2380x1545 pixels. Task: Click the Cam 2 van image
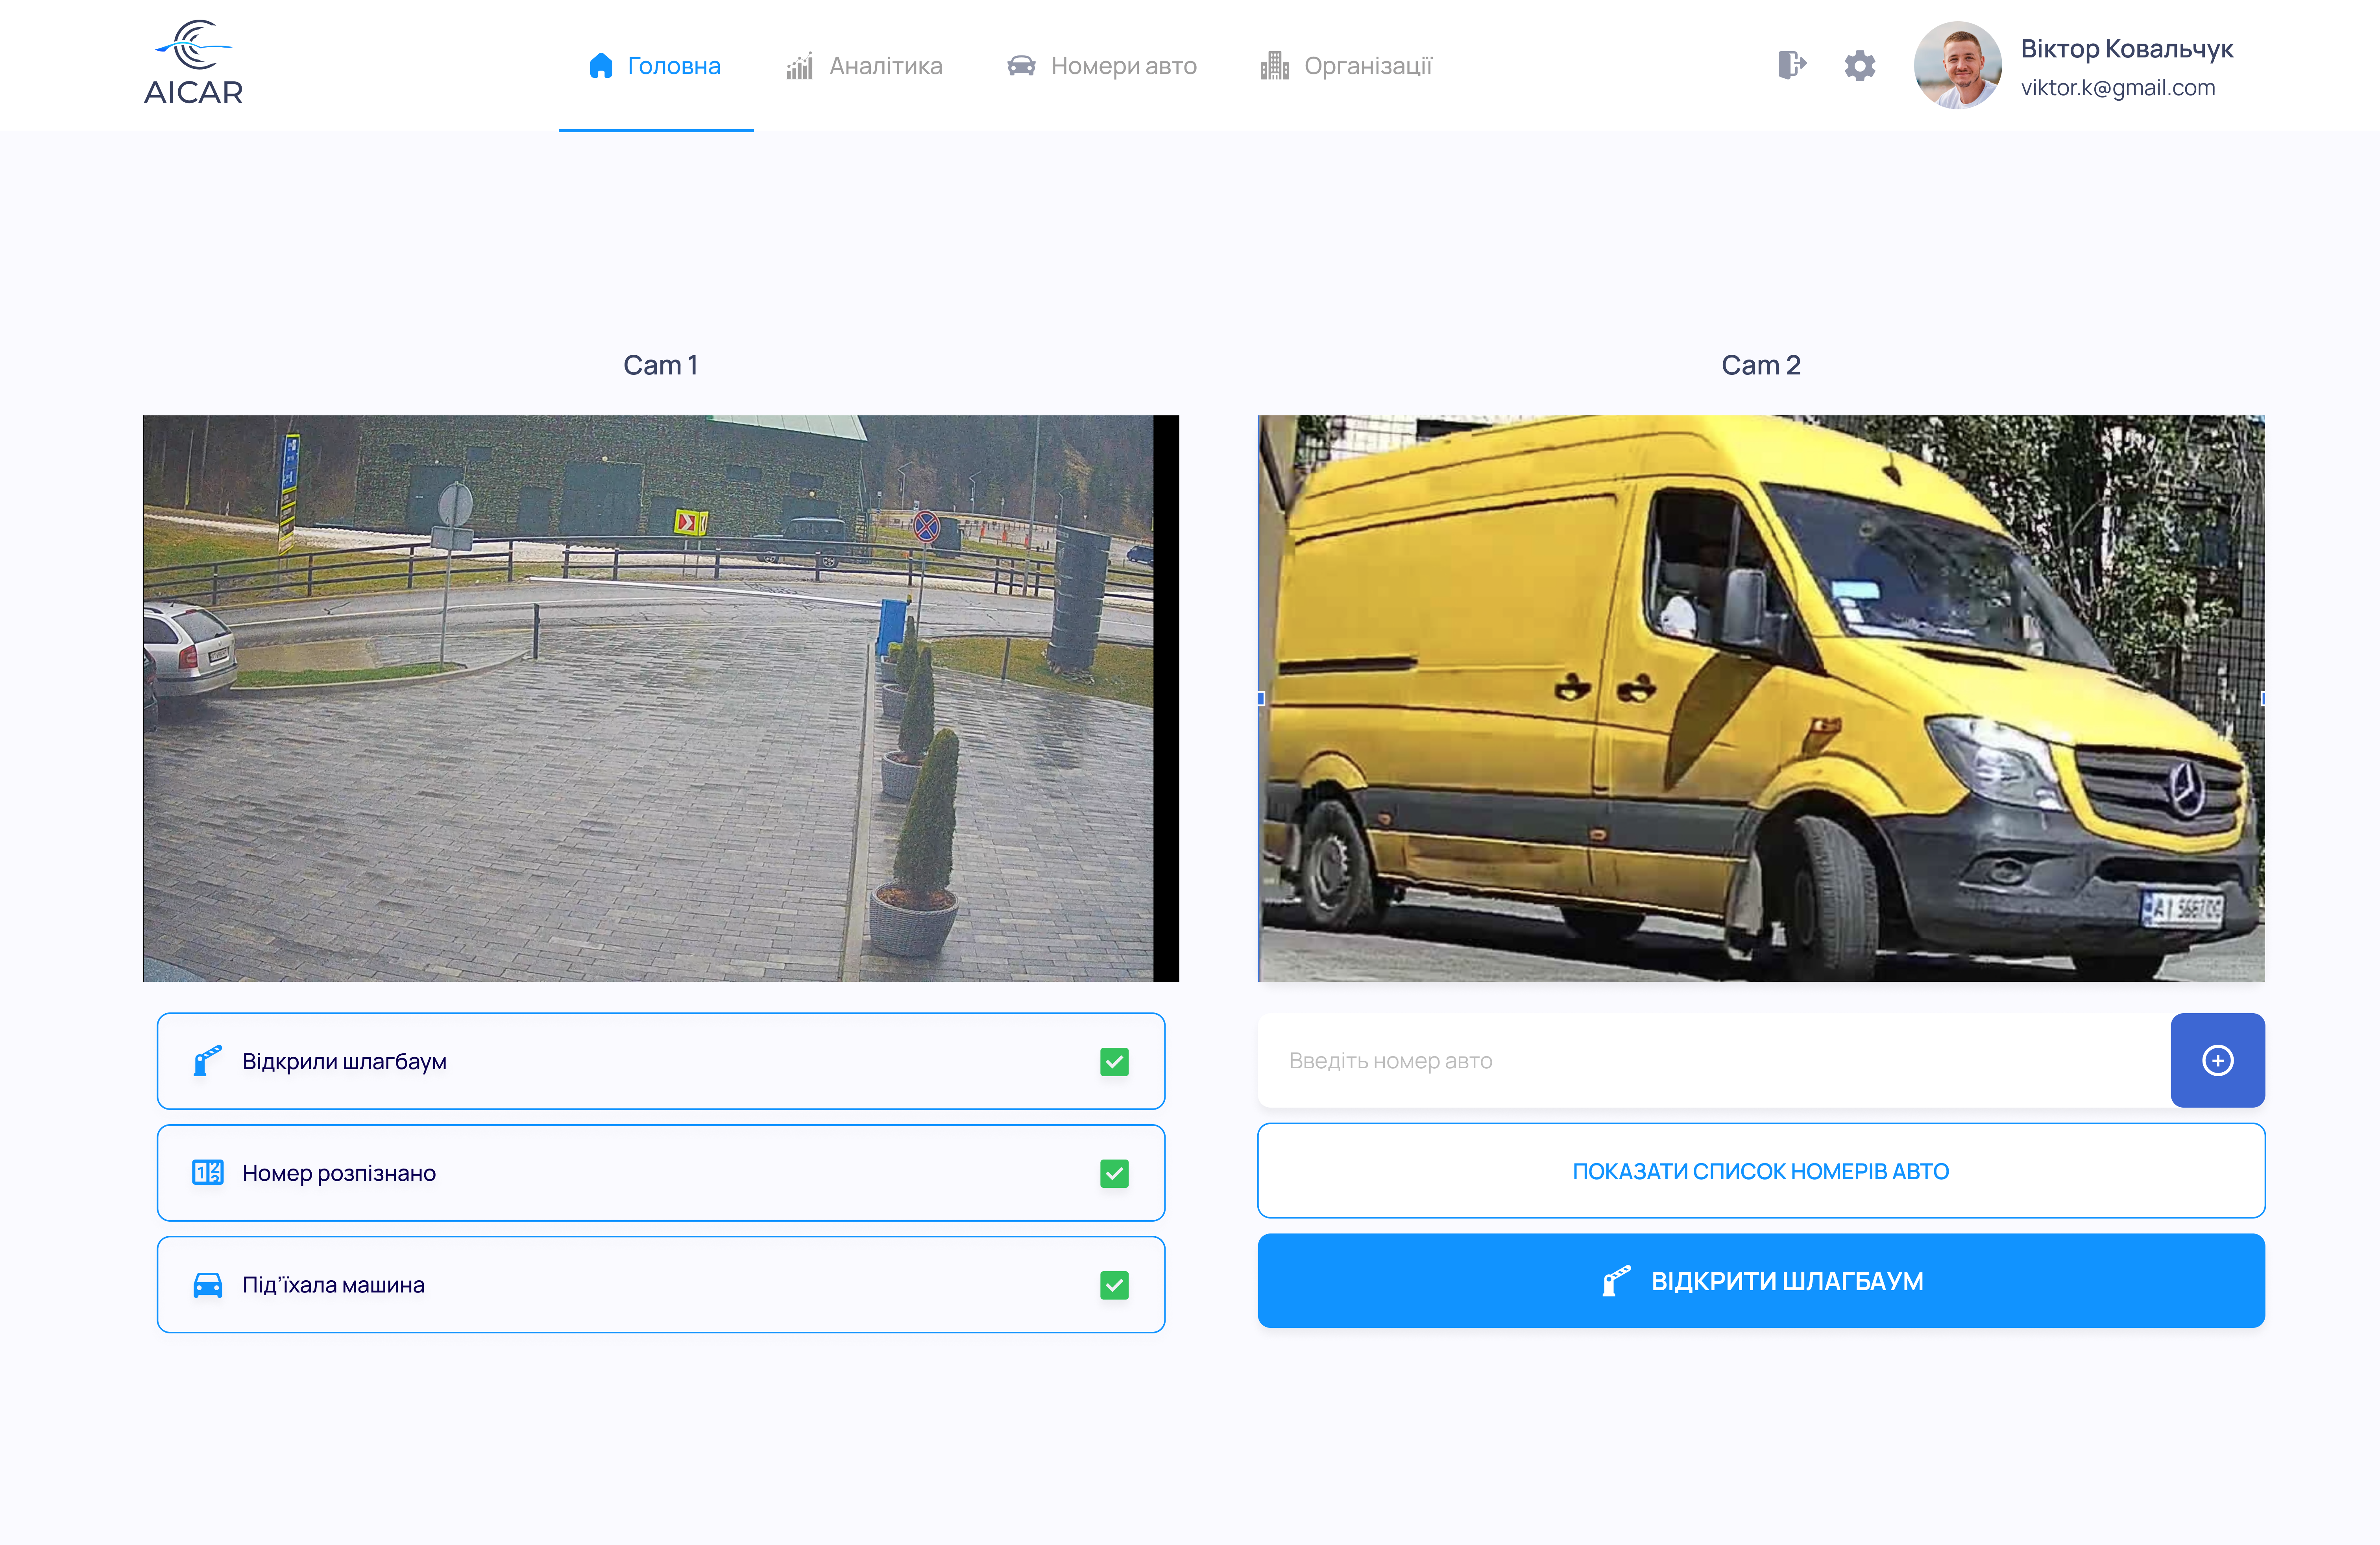tap(1760, 697)
